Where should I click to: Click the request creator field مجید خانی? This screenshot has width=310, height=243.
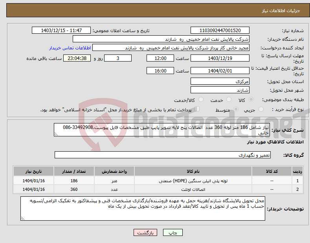pos(171,48)
